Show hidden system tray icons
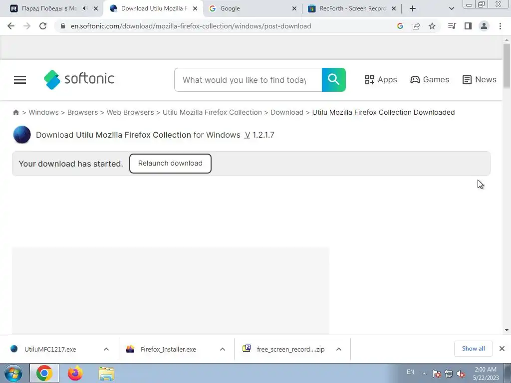 click(424, 374)
